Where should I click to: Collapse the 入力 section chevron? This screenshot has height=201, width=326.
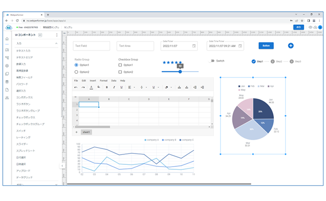click(x=56, y=43)
